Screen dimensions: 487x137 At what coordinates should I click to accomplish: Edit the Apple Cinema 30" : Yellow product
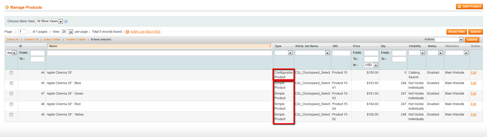coord(473,115)
